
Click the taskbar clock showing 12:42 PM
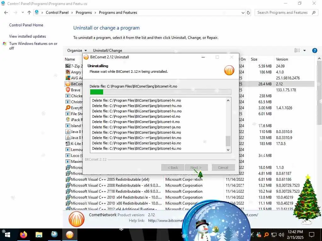pyautogui.click(x=295, y=234)
